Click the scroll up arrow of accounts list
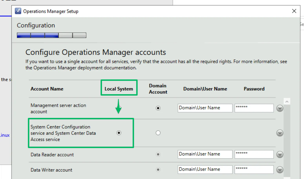This screenshot has width=304, height=179. click(x=287, y=102)
